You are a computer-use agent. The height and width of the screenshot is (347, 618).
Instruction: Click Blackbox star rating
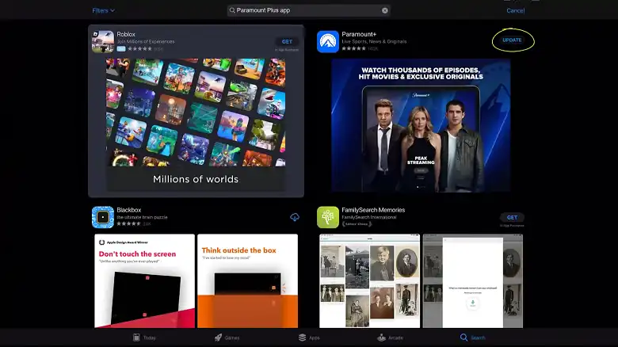(x=129, y=223)
